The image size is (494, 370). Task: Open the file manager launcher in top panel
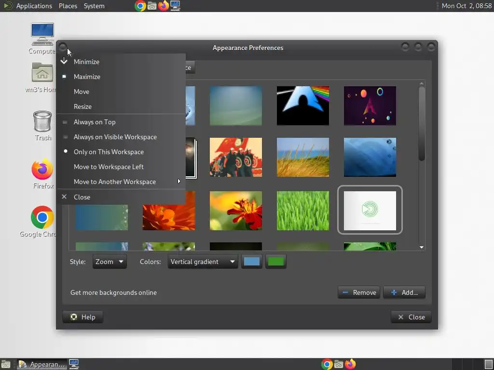(x=152, y=6)
